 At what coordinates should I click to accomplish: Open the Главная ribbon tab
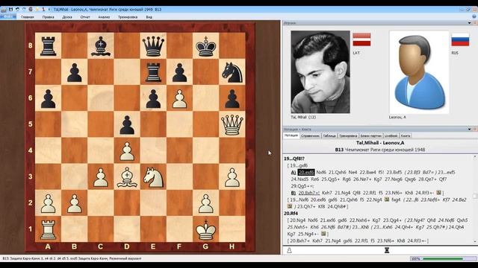coord(28,17)
